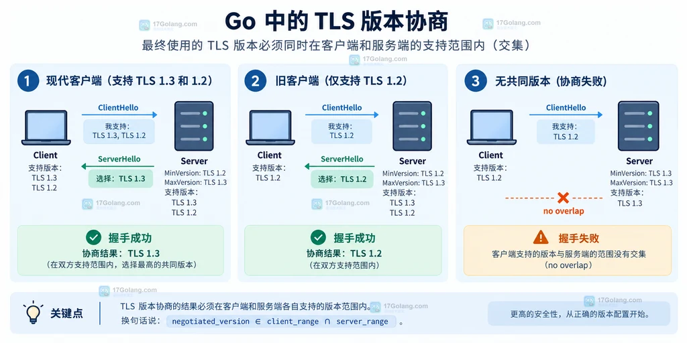Click the red no overlap label
The width and height of the screenshot is (687, 343).
point(564,211)
